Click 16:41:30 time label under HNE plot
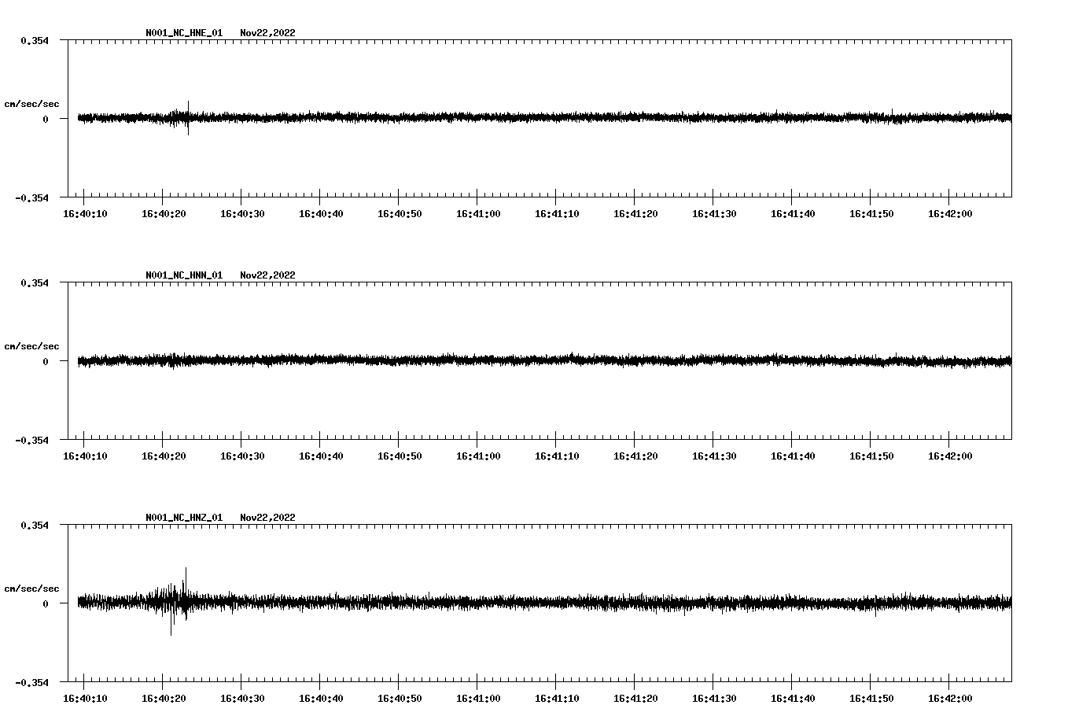Image resolution: width=1068 pixels, height=727 pixels. [714, 214]
